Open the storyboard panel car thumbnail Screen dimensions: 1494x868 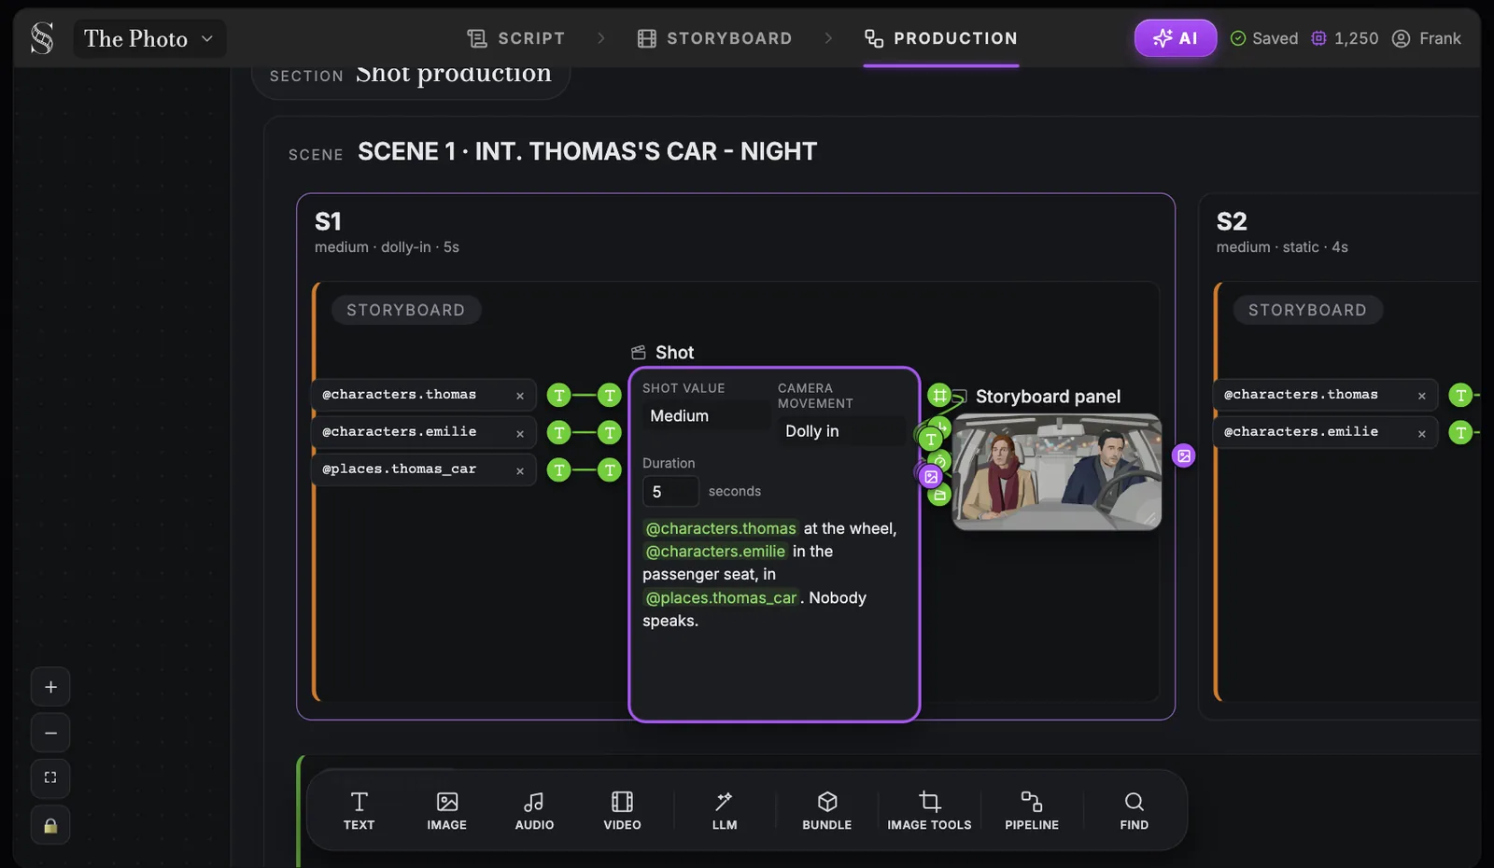(x=1057, y=472)
